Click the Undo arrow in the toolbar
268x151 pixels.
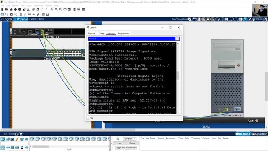pos(42,10)
